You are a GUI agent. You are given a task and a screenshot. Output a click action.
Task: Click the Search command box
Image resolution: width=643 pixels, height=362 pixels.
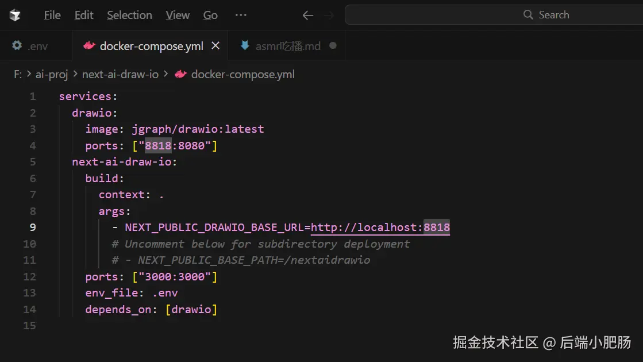[x=494, y=15]
